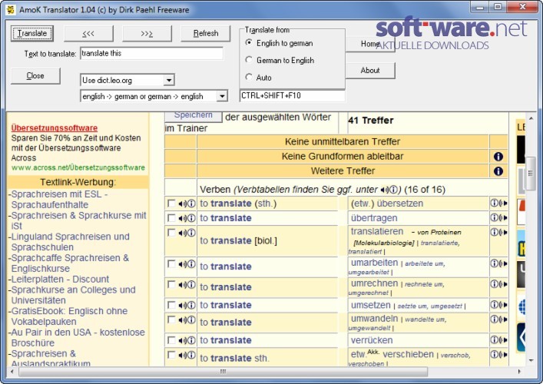Viewport: 543px width, 384px height.
Task: Tick checkbox in the 'umarbeiten' row
Action: (171, 264)
